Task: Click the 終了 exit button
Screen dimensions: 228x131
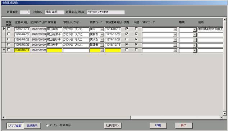Action: pos(184,125)
